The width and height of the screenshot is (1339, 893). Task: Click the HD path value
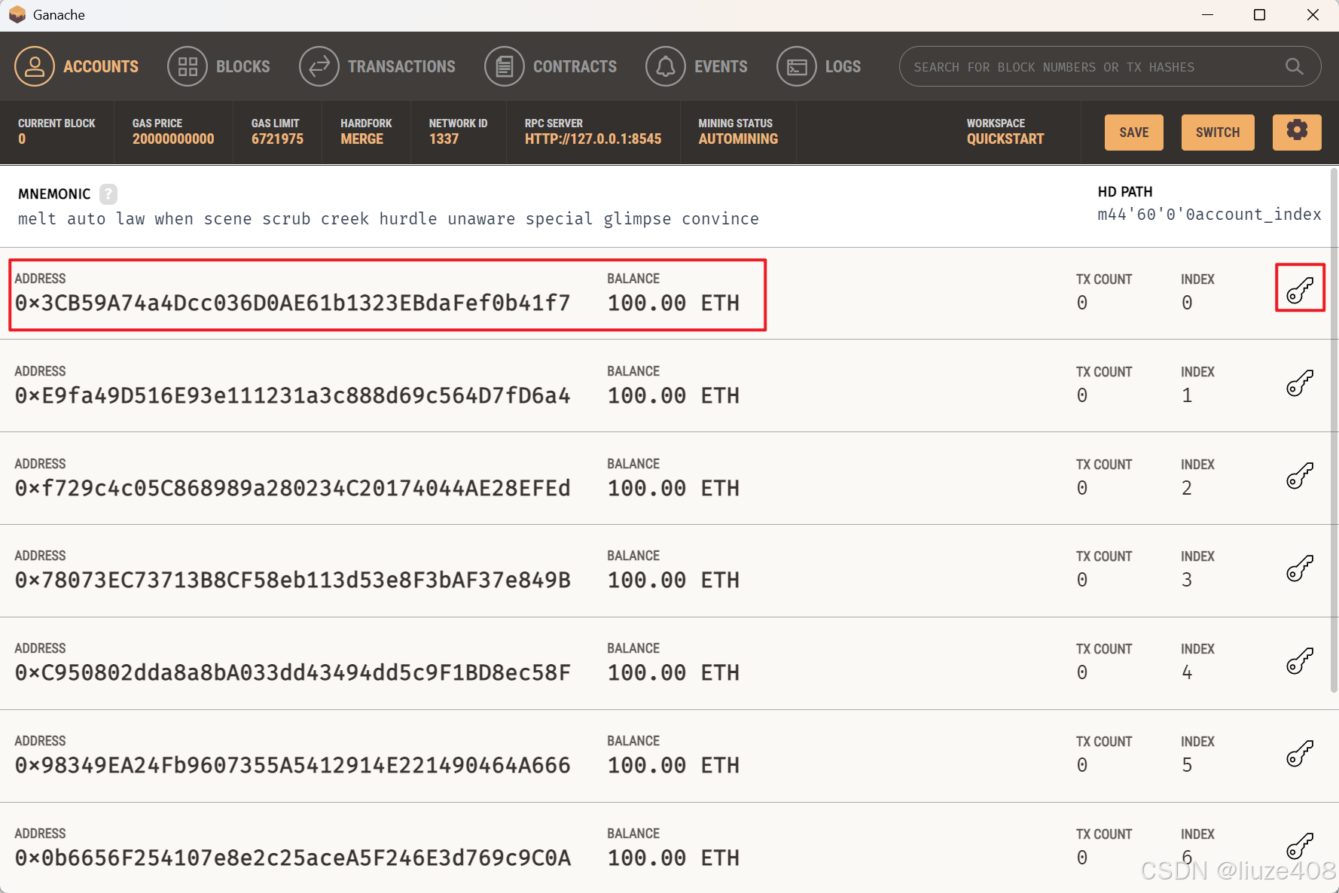coord(1209,215)
